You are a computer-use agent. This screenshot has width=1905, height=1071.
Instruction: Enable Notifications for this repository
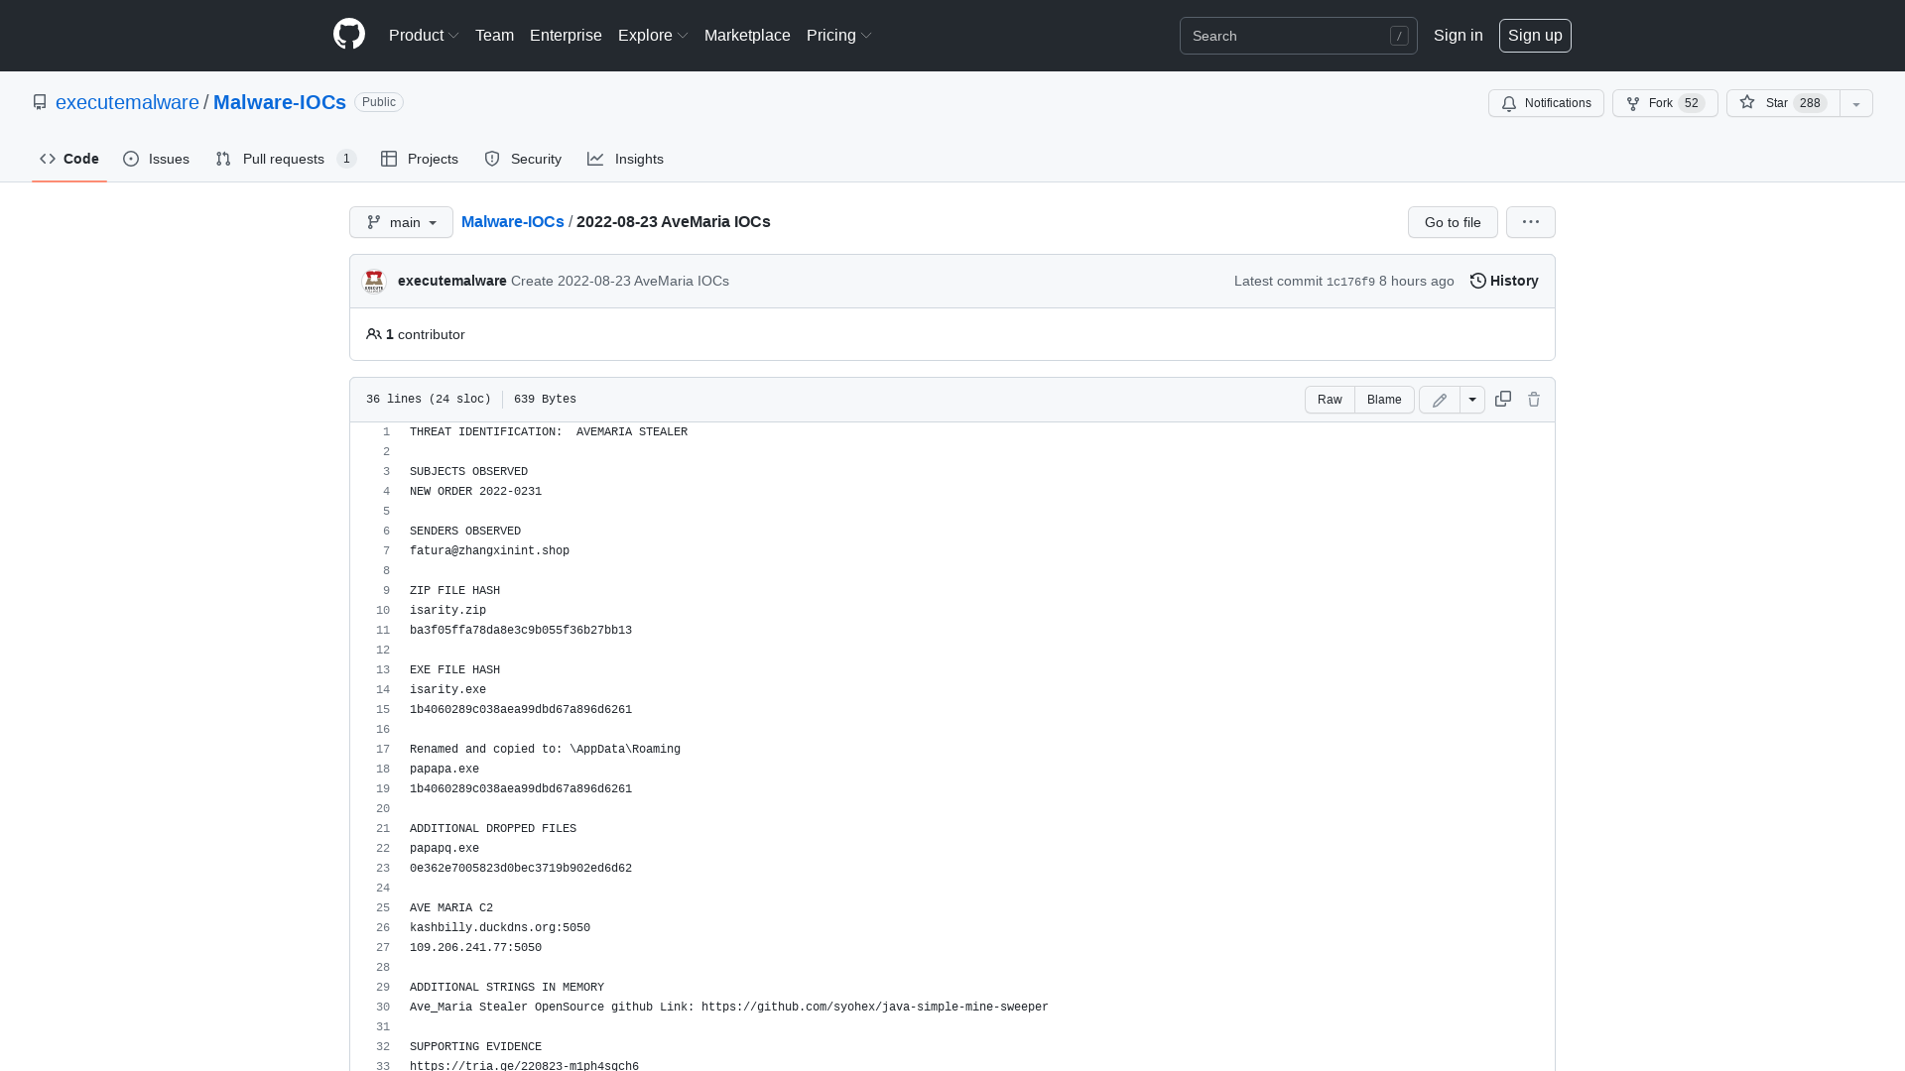(x=1546, y=103)
